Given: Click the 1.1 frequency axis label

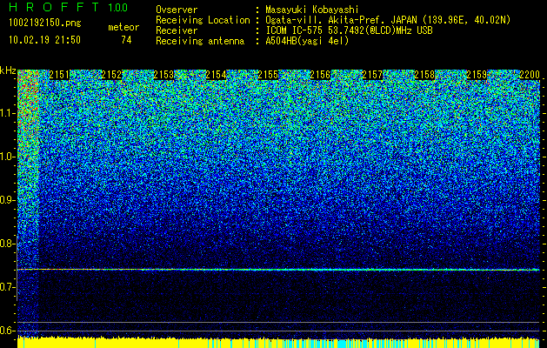Looking at the screenshot, I should [x=8, y=113].
